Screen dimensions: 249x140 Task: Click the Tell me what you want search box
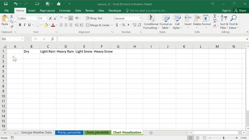coord(146,10)
